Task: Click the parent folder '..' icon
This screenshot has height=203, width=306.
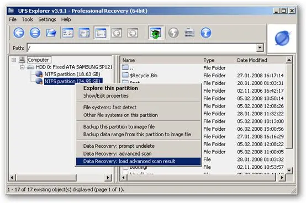Action: (x=125, y=67)
